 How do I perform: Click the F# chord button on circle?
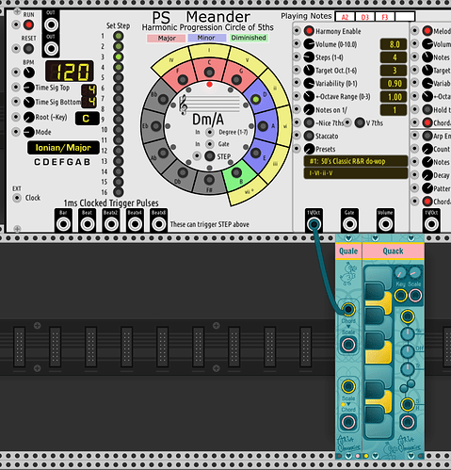tap(209, 180)
